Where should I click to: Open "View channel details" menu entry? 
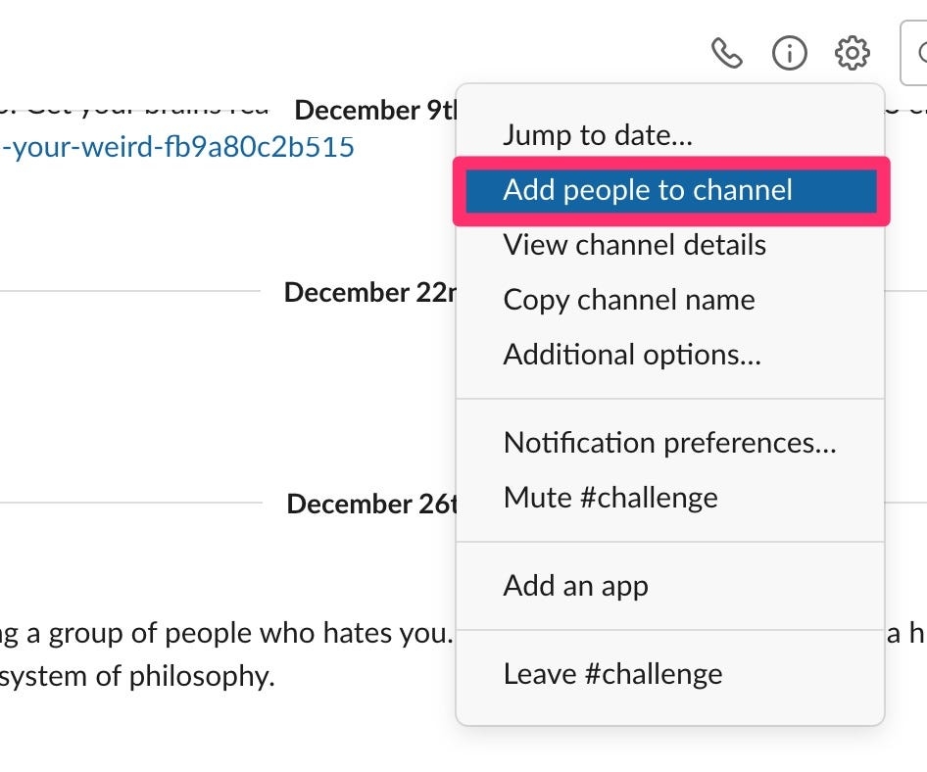pyautogui.click(x=634, y=245)
